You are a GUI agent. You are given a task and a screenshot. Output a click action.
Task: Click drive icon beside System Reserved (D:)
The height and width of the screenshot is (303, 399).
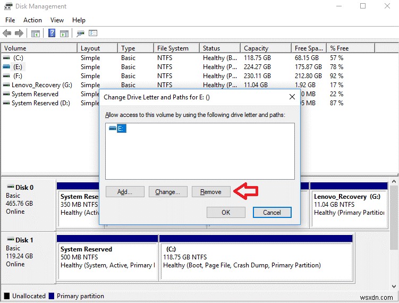(6, 103)
